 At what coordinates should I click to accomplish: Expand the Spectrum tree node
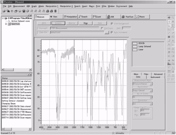click(6, 24)
